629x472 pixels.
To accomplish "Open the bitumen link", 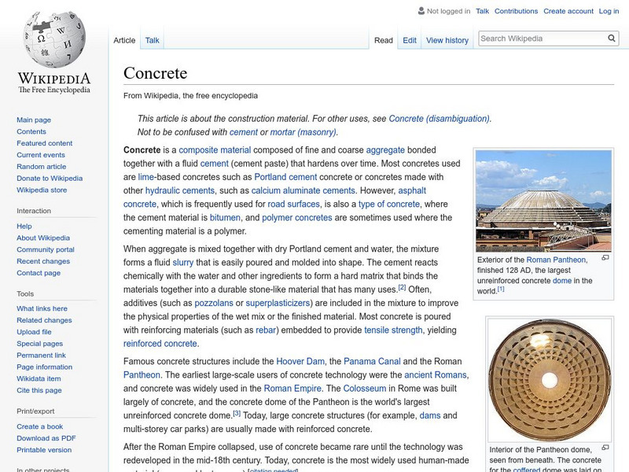I will point(225,218).
